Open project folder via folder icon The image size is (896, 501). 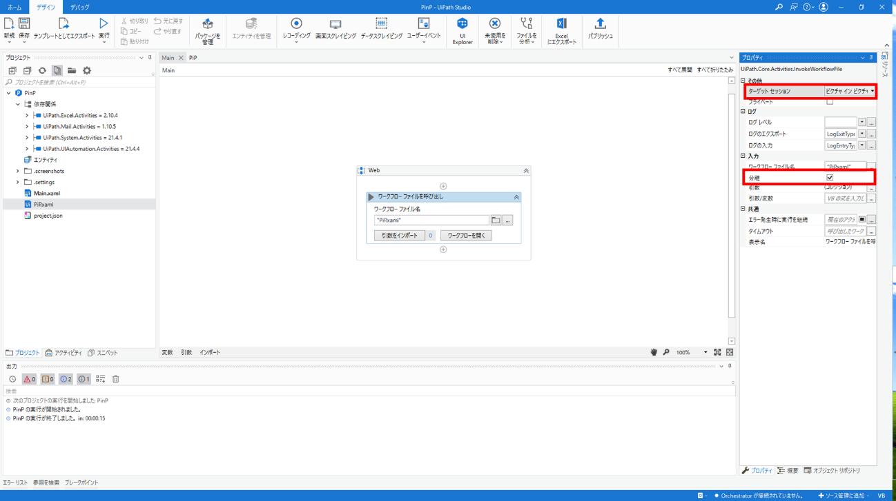coord(72,70)
